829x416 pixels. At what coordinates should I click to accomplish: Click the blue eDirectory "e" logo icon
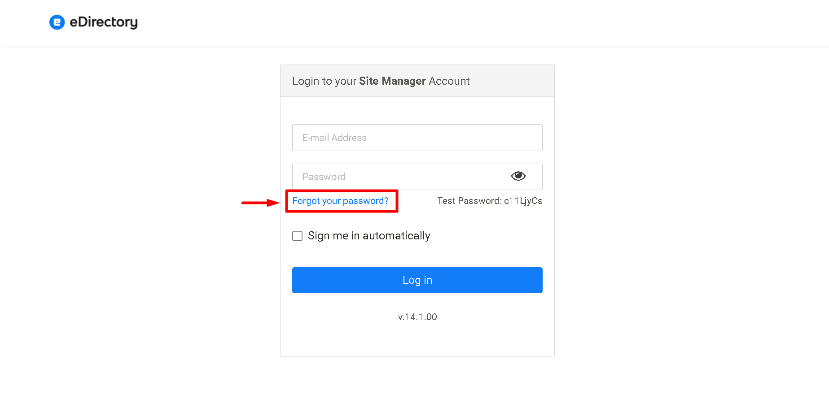[x=57, y=22]
